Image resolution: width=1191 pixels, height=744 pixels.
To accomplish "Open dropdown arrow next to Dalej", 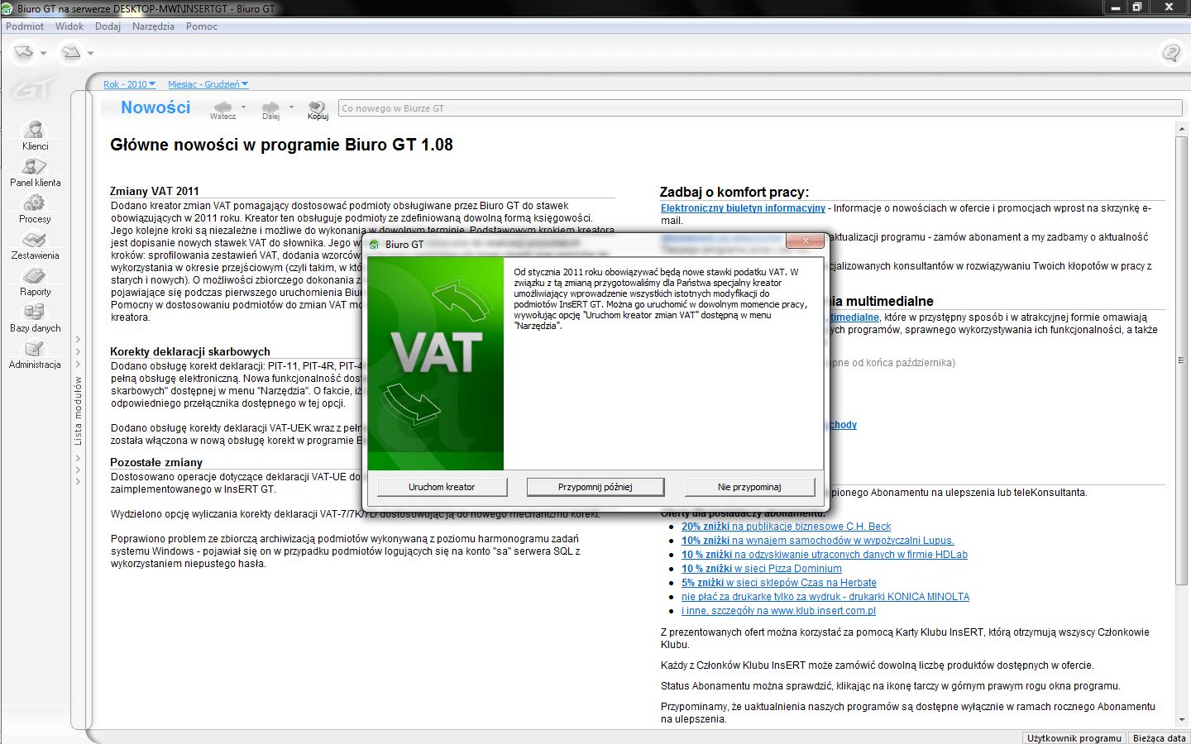I will point(291,107).
